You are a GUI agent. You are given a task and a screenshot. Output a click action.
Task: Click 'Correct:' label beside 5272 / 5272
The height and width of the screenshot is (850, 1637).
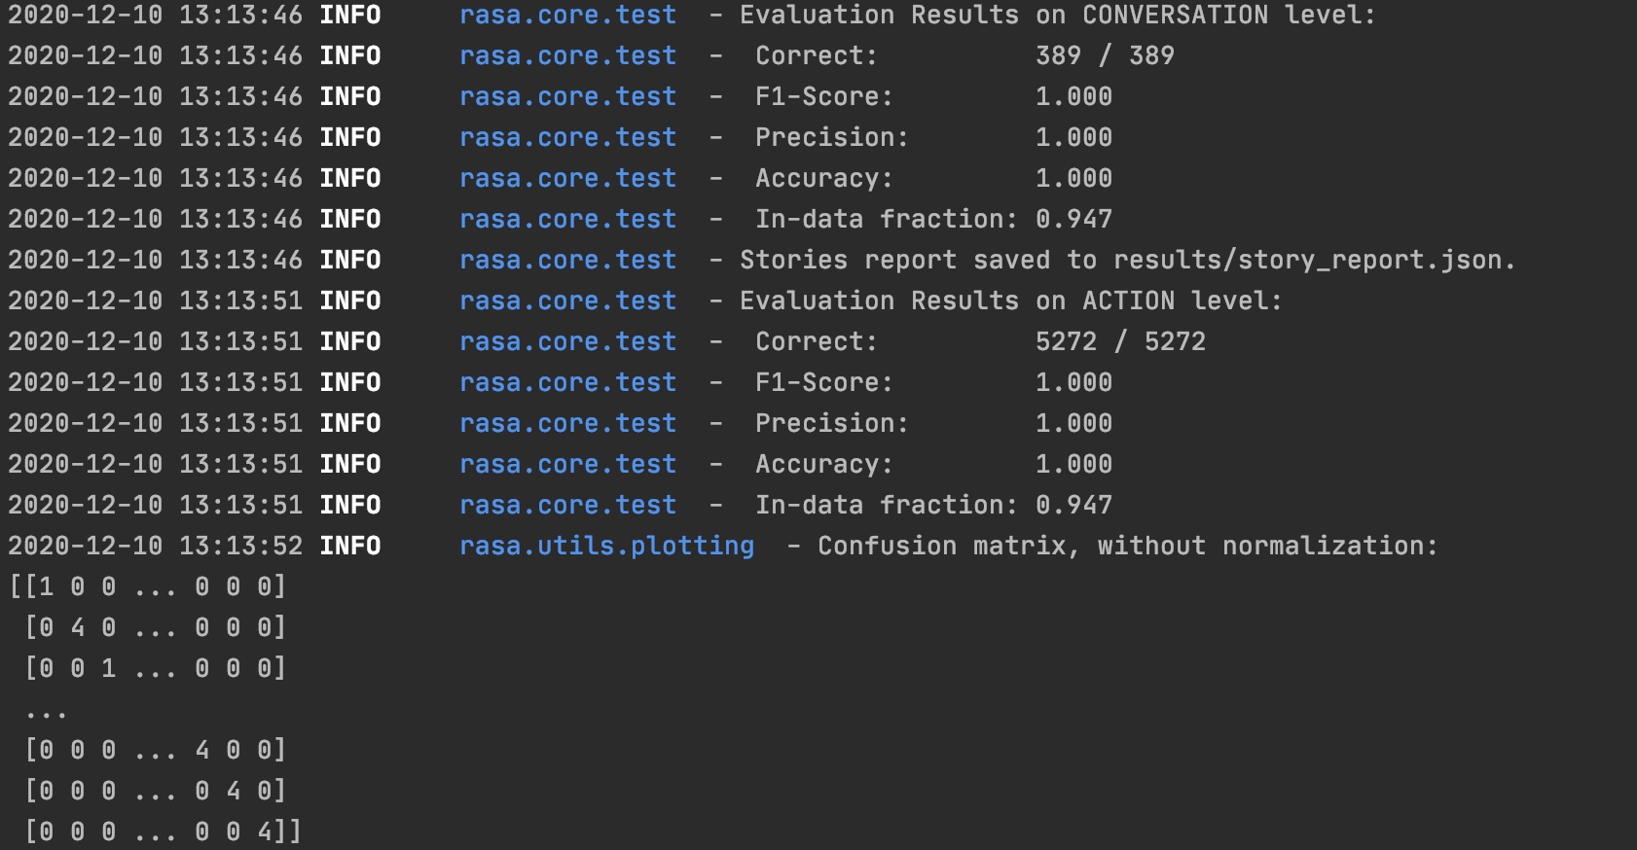(817, 341)
